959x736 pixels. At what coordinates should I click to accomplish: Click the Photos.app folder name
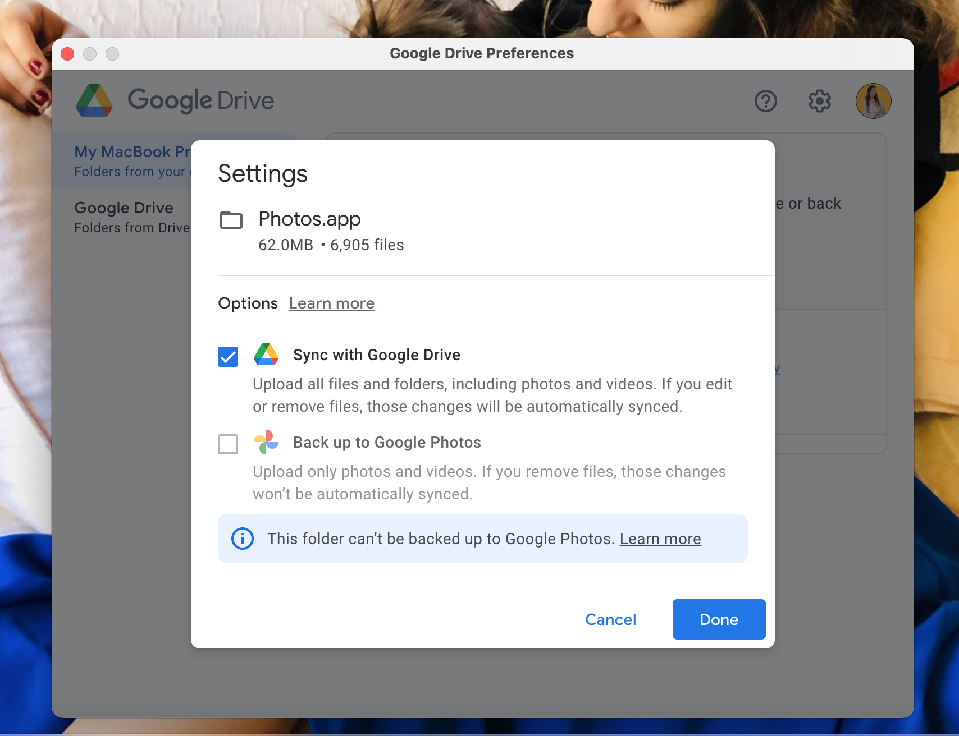point(309,219)
